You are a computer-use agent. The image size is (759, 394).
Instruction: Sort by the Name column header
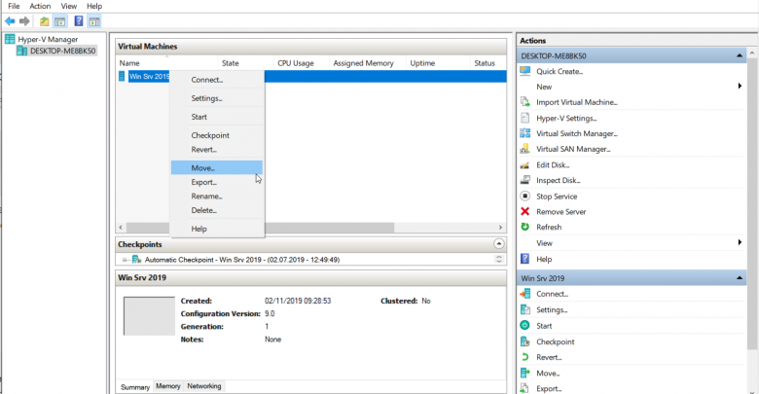tap(167, 63)
